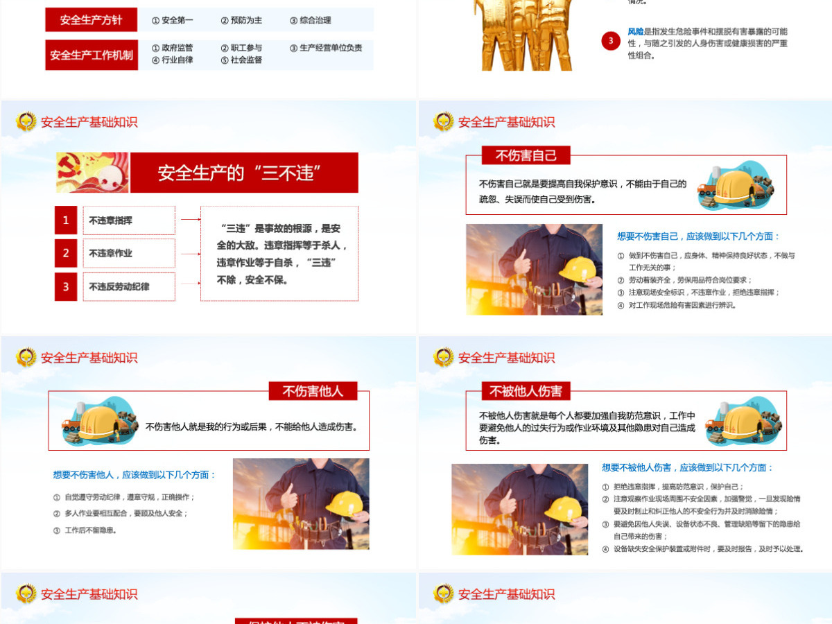Select the golden workers figure image
This screenshot has width=832, height=624.
pyautogui.click(x=523, y=35)
